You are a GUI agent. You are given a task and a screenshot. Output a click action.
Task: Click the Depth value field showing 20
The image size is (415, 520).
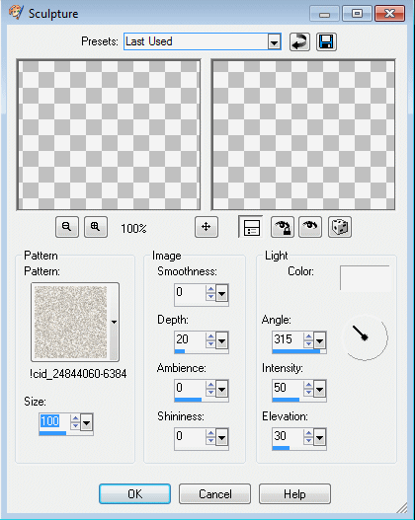pyautogui.click(x=190, y=339)
